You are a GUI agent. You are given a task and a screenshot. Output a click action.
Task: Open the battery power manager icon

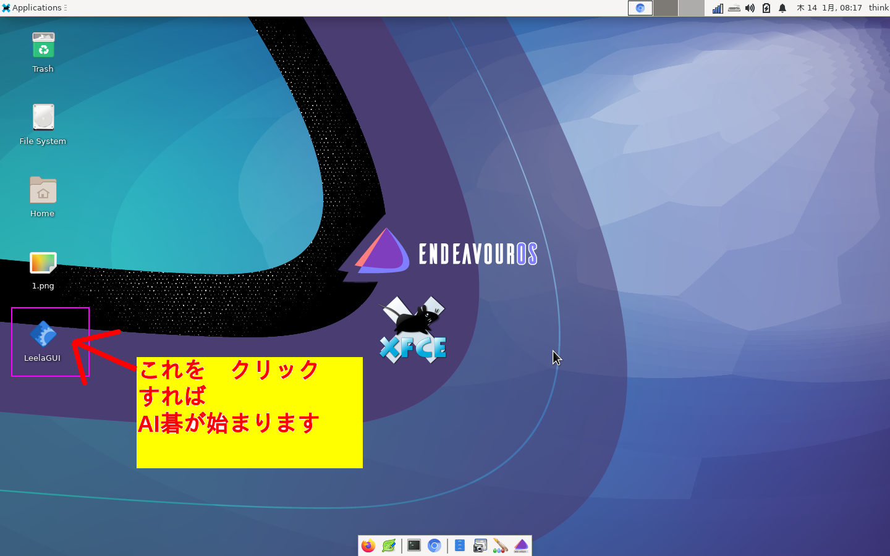click(x=766, y=8)
